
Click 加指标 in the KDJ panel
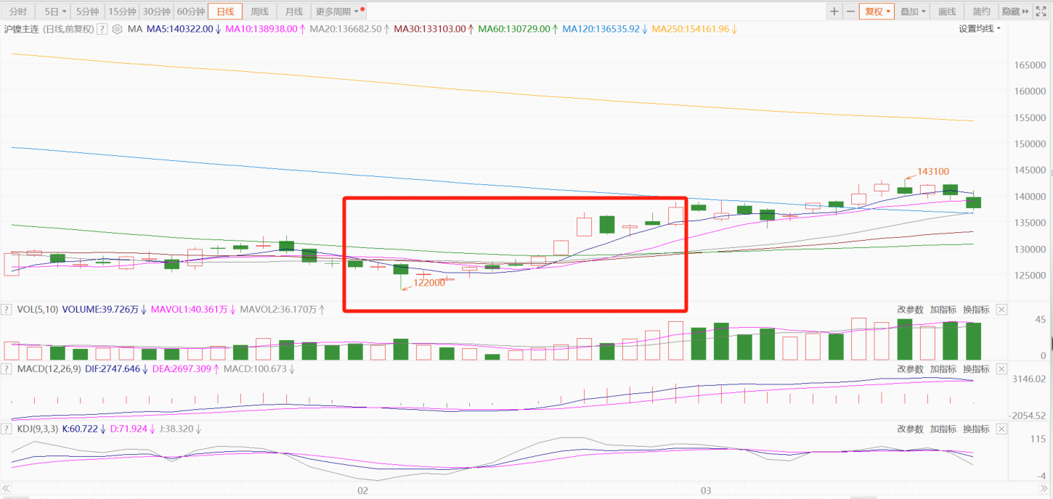click(943, 429)
